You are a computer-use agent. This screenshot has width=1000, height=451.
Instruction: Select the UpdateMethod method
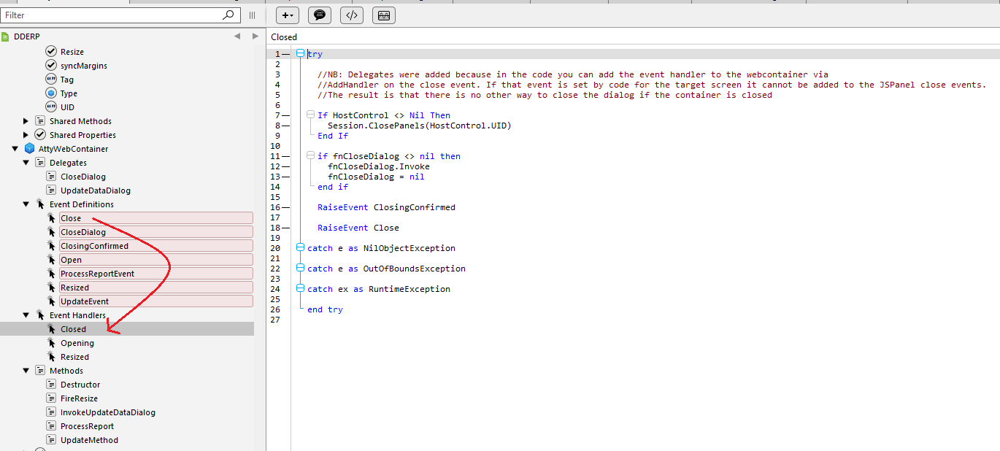coord(89,440)
